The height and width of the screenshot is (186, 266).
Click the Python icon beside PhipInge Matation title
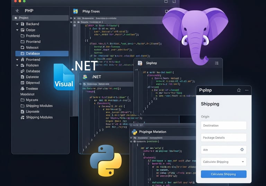tap(134, 132)
